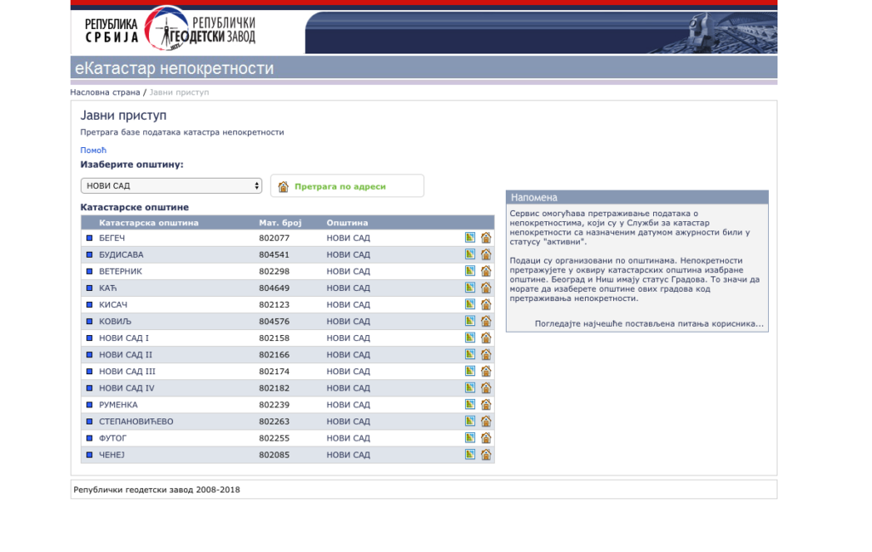Select the ВЕТЕРНИК cadastral municipality
Image resolution: width=872 pixels, height=552 pixels.
[121, 271]
